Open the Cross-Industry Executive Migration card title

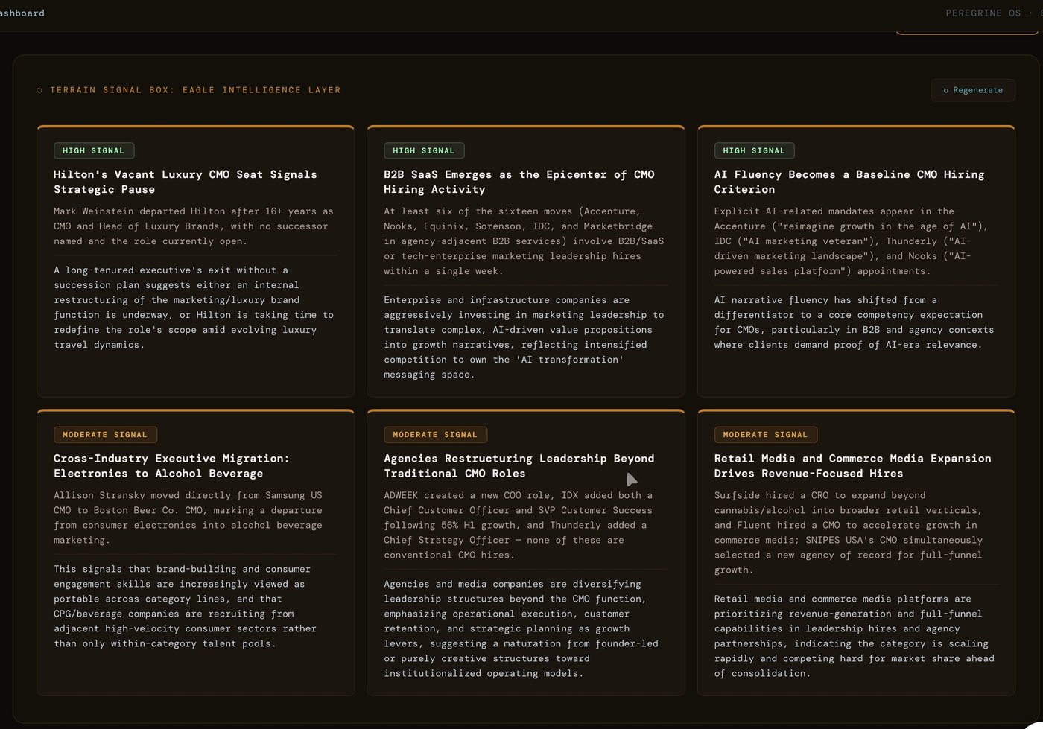click(x=171, y=466)
